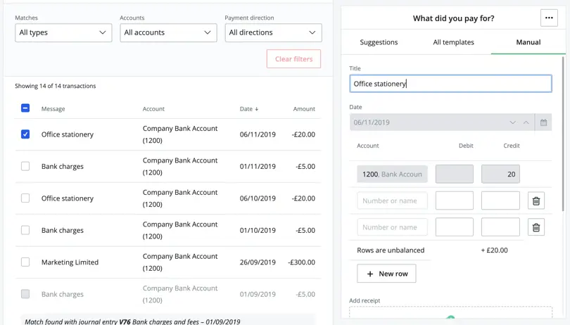Uncheck Office stationery 06/11/2019 transaction
The height and width of the screenshot is (325, 570).
(25, 134)
